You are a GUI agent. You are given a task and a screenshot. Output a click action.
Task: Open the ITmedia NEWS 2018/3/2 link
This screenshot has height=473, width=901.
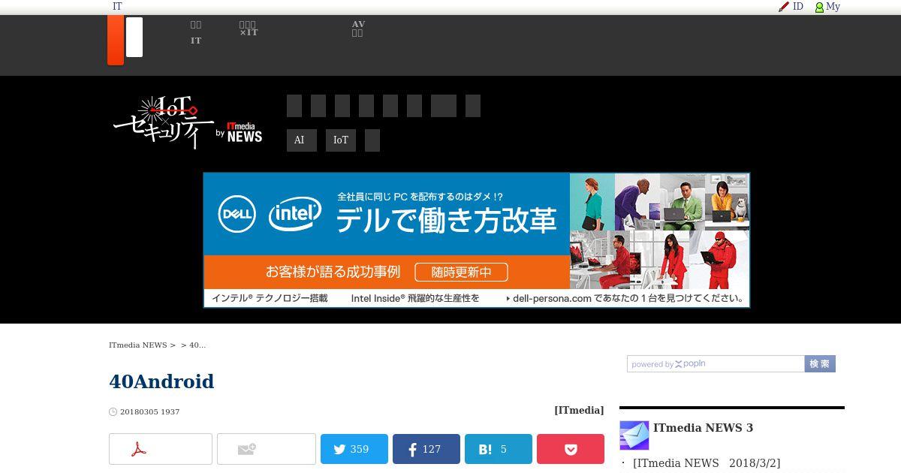click(707, 463)
